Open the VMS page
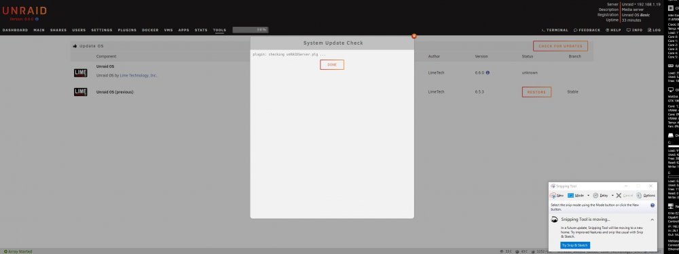The width and height of the screenshot is (679, 254). 168,30
